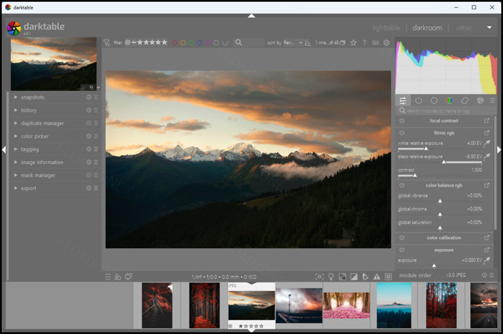
Task: Toggle sort order direction icon
Action: coord(308,43)
